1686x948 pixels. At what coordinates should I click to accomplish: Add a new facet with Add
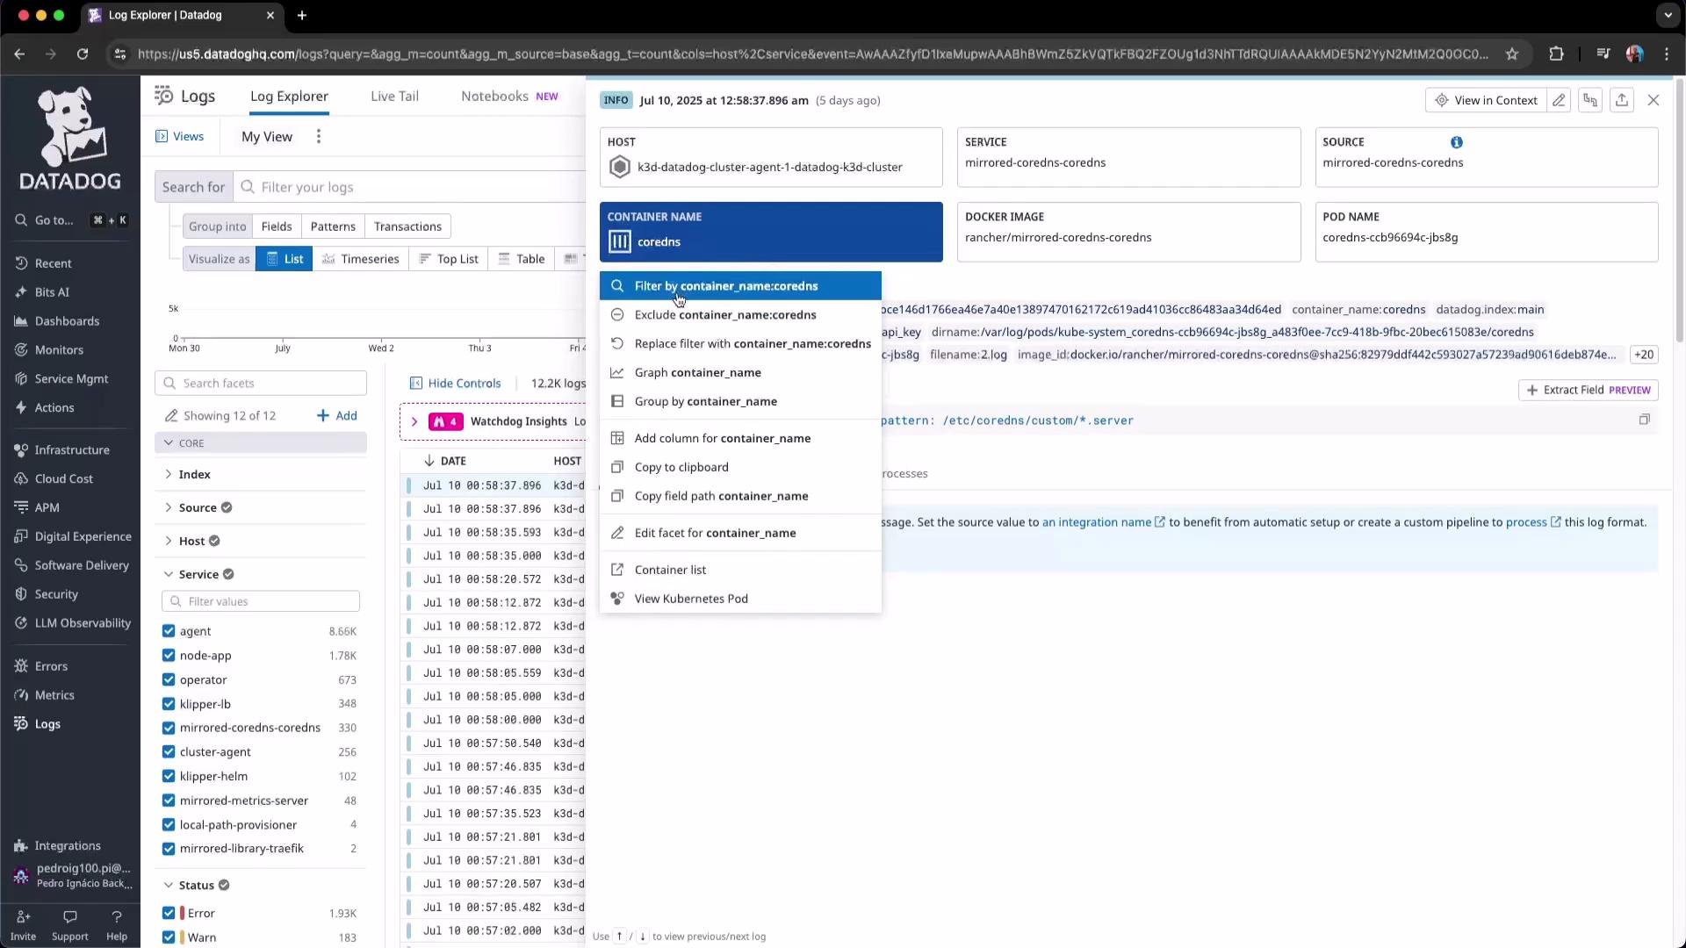point(337,416)
